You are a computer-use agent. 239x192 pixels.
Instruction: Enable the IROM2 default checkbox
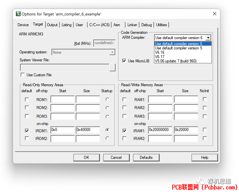click(27, 138)
